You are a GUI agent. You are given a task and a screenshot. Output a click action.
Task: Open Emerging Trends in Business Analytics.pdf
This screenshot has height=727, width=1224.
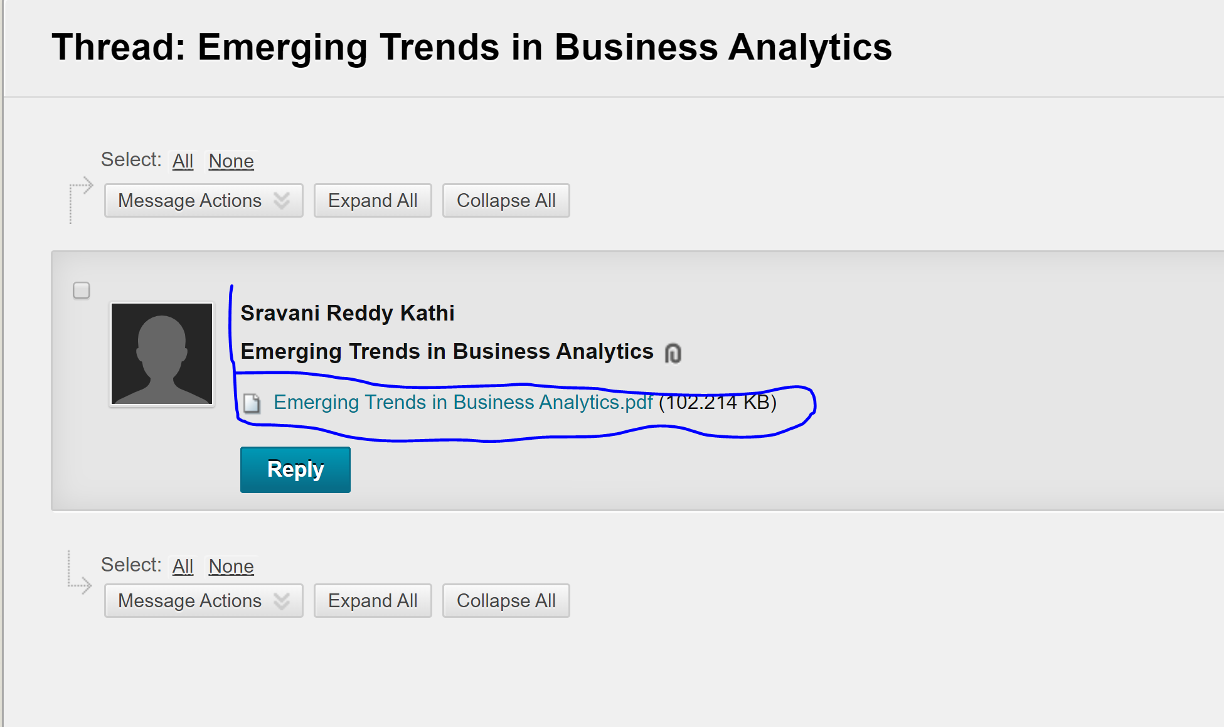coord(463,402)
